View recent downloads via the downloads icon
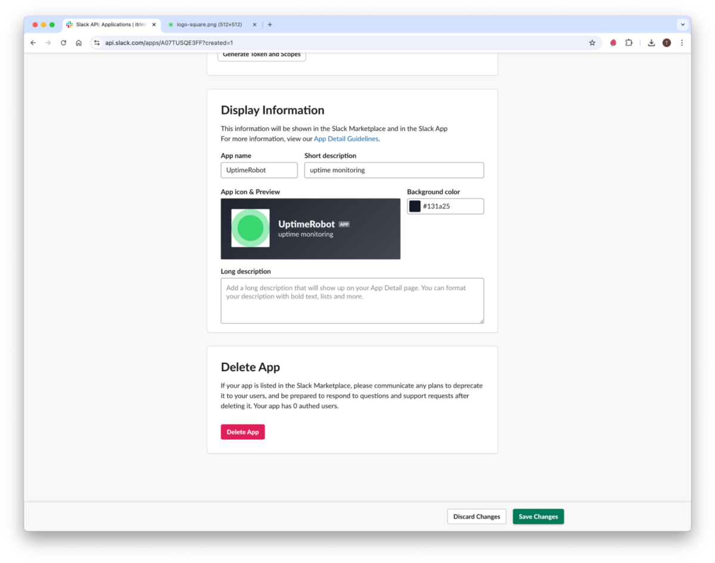The width and height of the screenshot is (715, 563). coord(651,42)
